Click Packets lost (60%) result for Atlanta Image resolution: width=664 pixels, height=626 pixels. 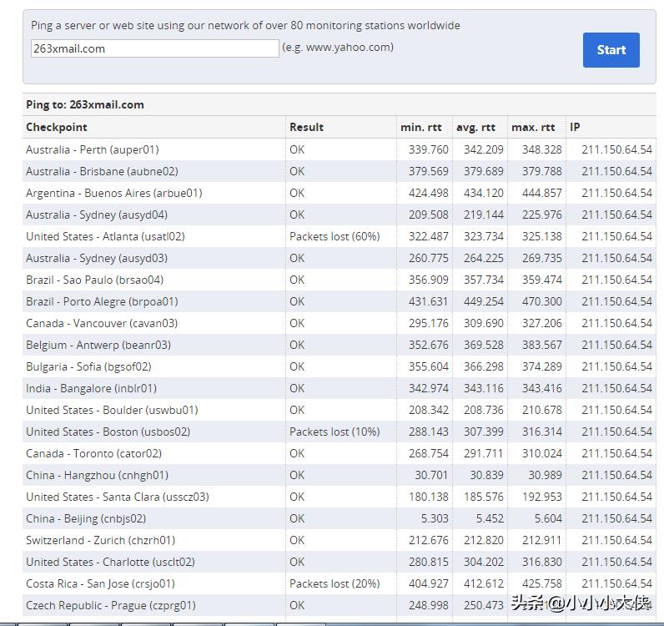(335, 236)
